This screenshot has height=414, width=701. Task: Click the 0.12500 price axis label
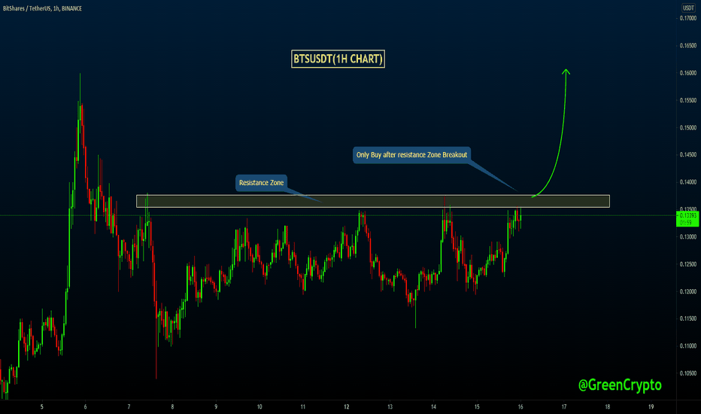tap(688, 264)
